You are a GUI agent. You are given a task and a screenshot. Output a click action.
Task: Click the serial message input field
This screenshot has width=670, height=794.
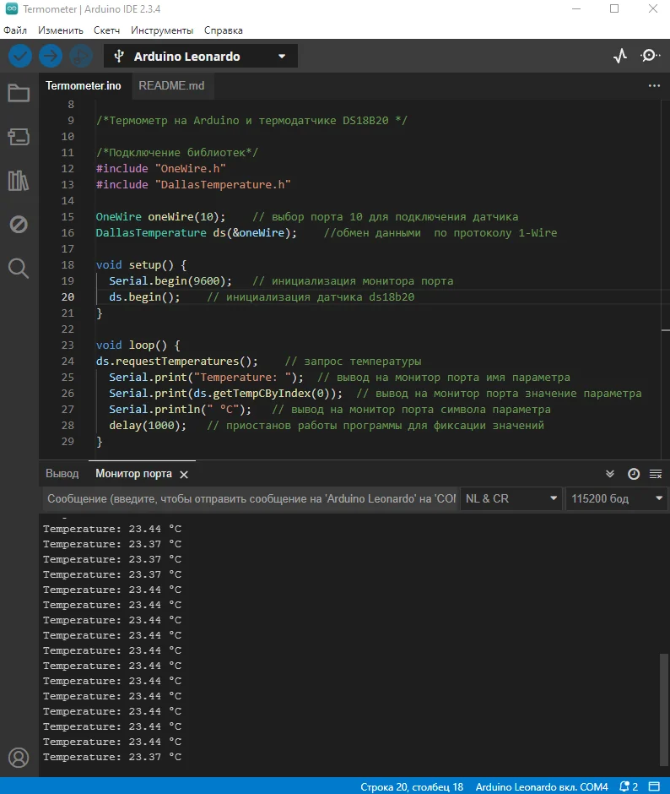pos(250,498)
